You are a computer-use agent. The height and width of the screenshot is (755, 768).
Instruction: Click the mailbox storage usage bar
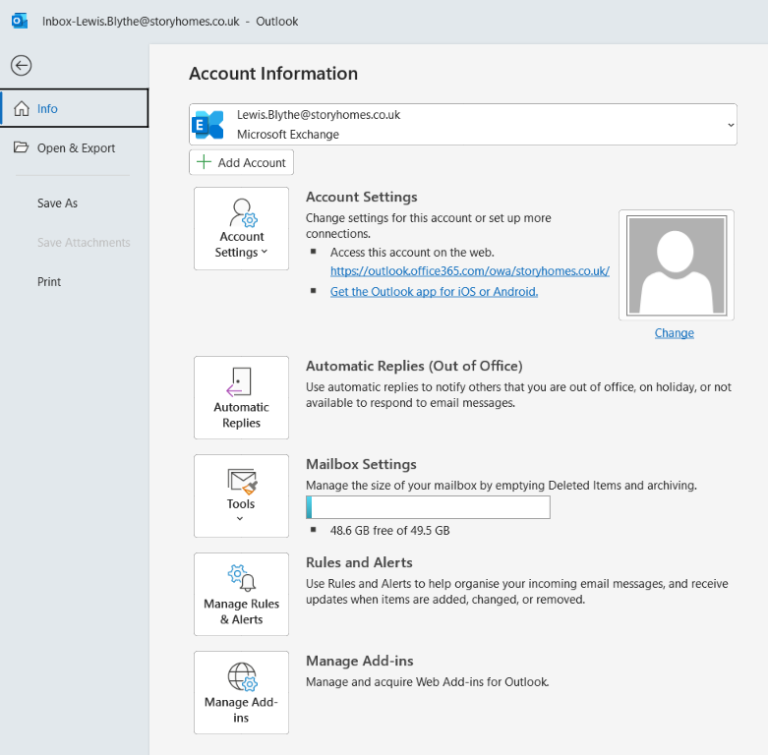[x=428, y=507]
